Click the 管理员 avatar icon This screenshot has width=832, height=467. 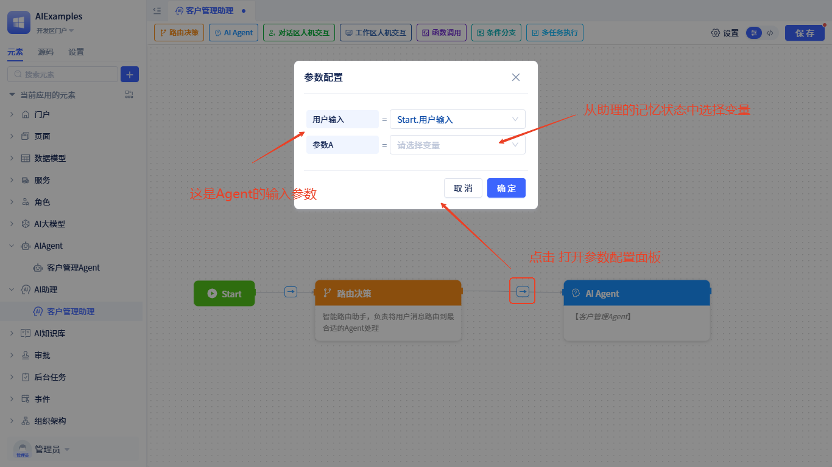[x=23, y=450]
